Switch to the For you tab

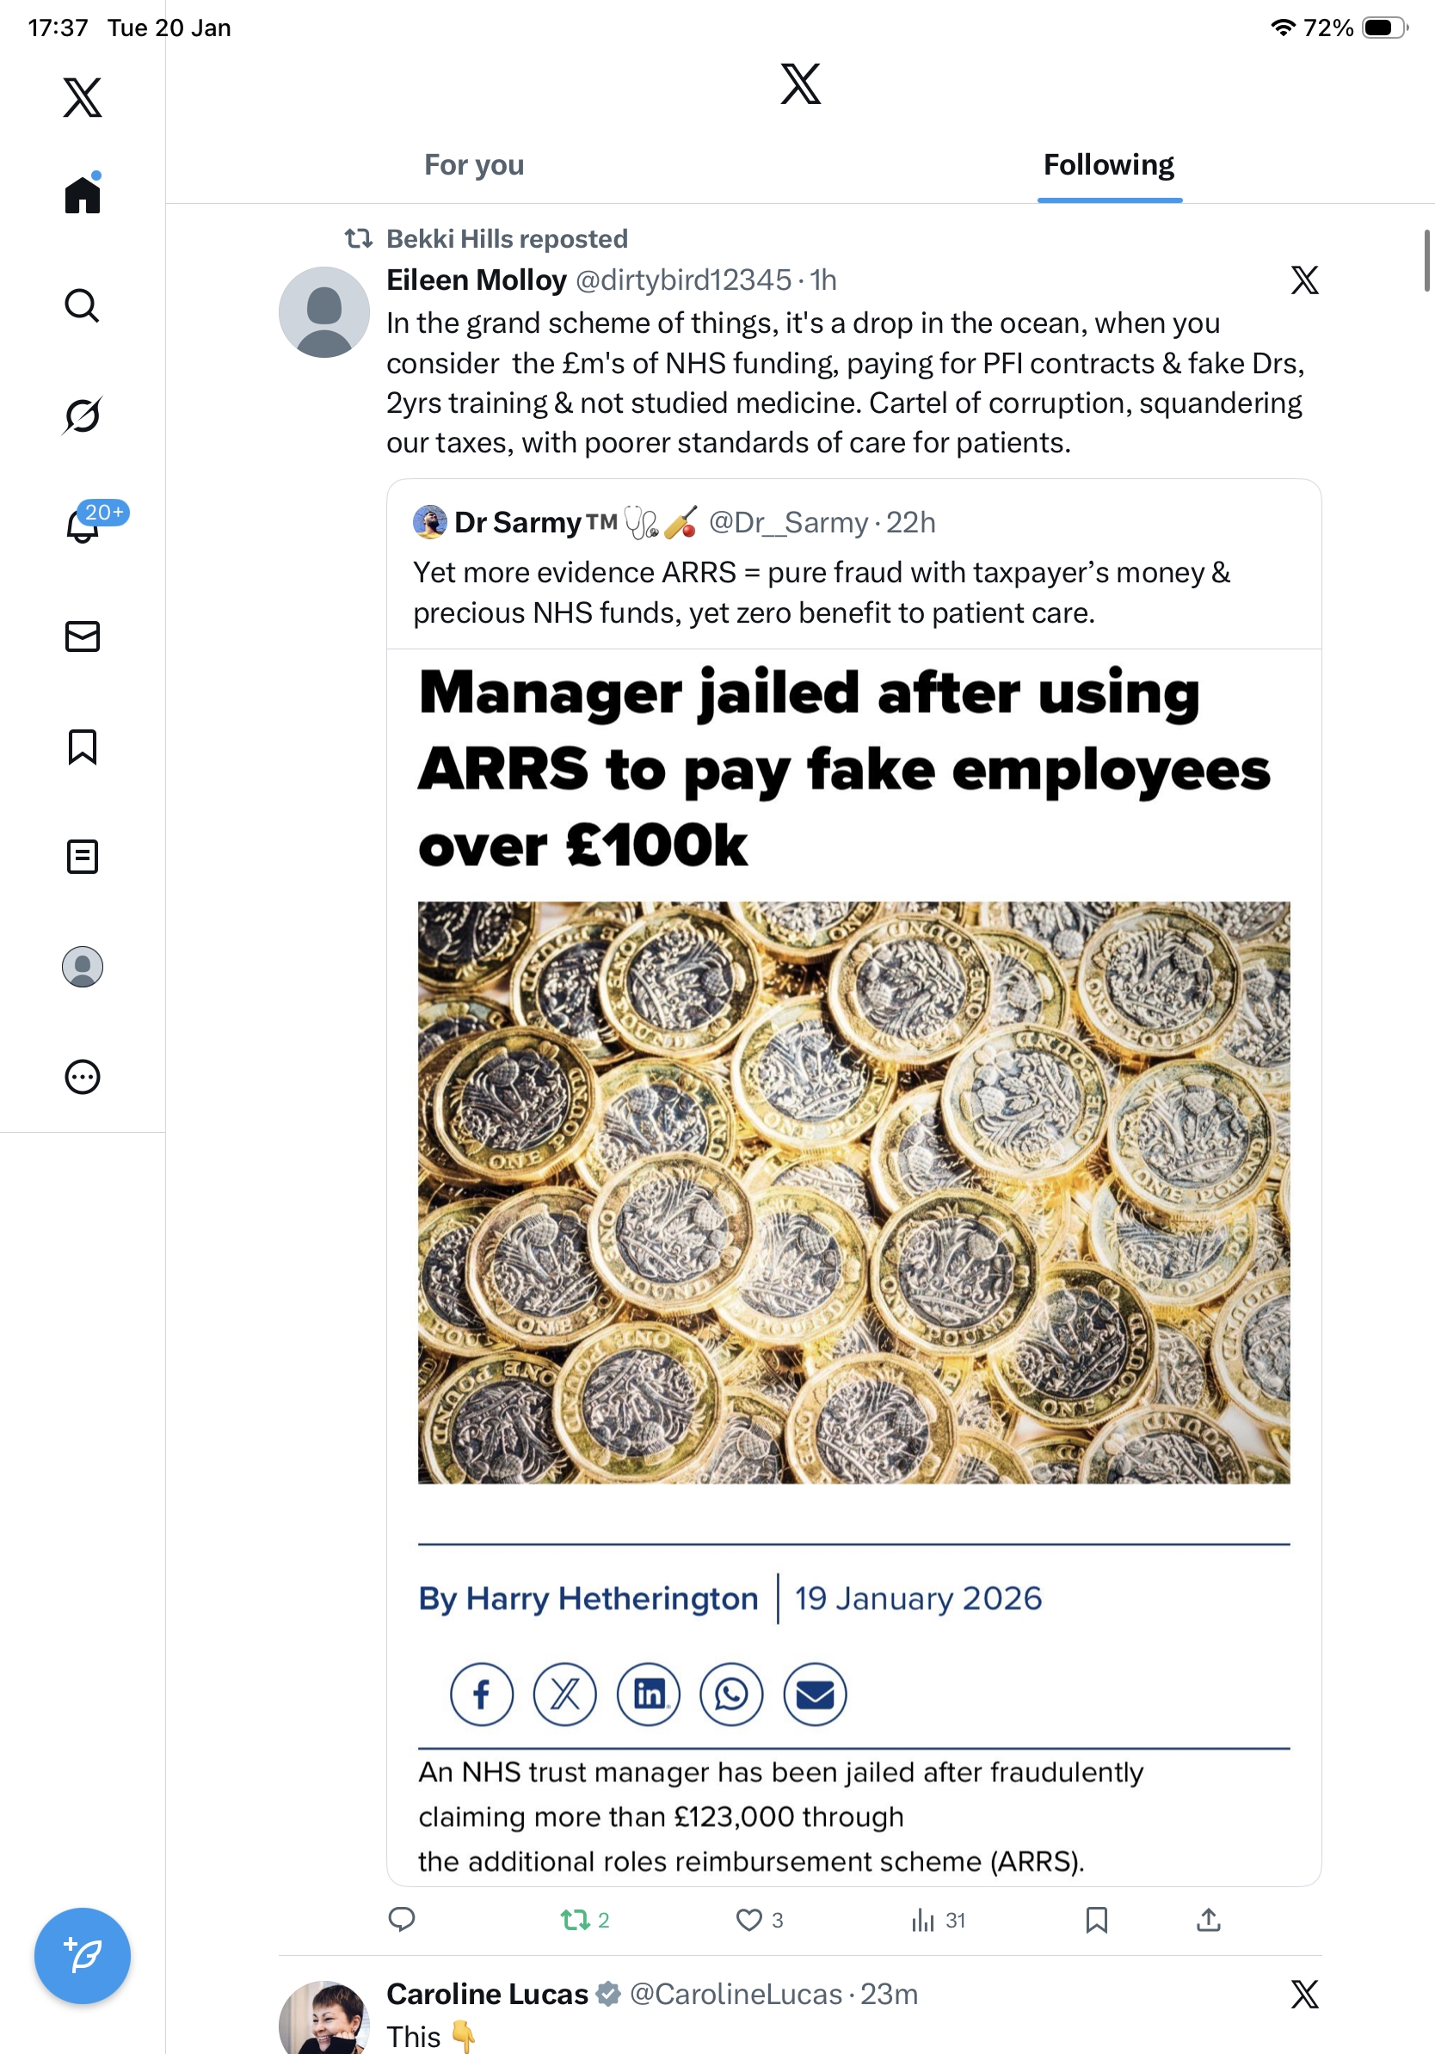(x=474, y=165)
